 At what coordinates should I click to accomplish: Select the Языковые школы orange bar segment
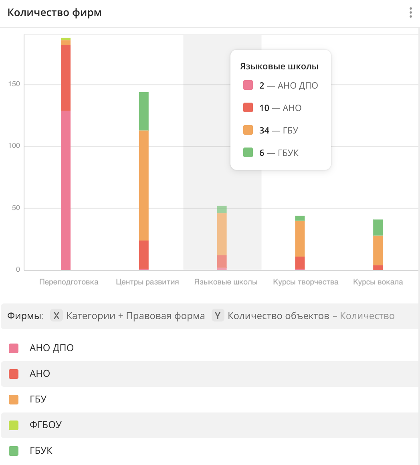[222, 234]
